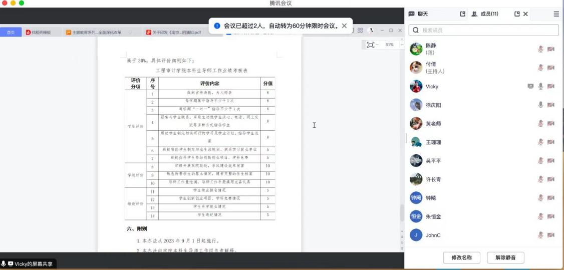
Task: Select the 首页 home tab
Action: pos(11,33)
